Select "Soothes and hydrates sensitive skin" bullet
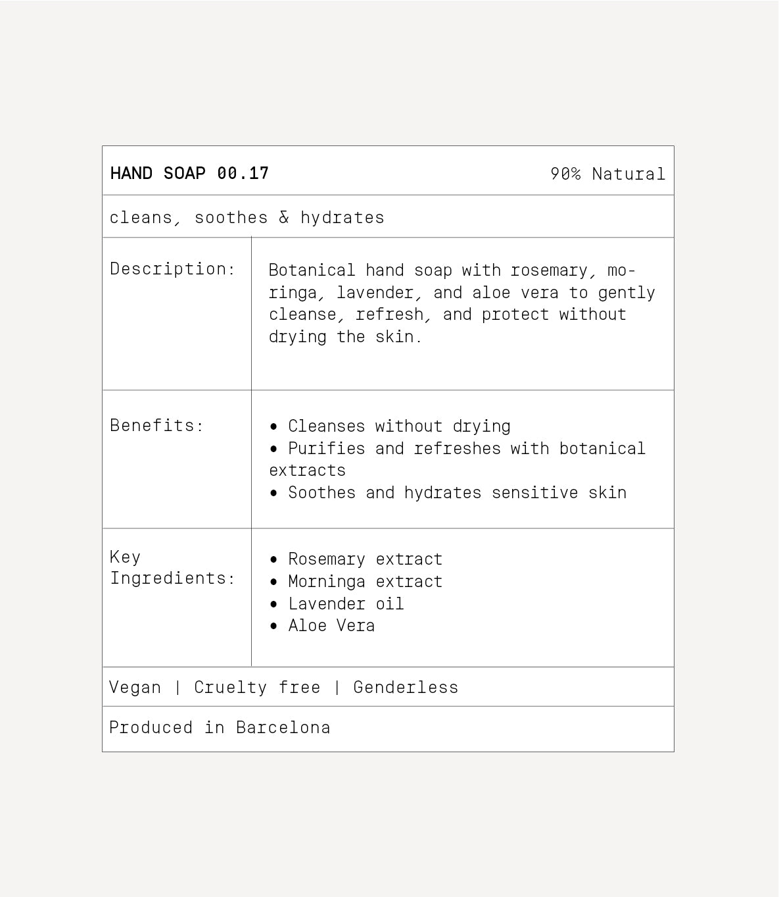This screenshot has height=897, width=781. click(x=457, y=493)
